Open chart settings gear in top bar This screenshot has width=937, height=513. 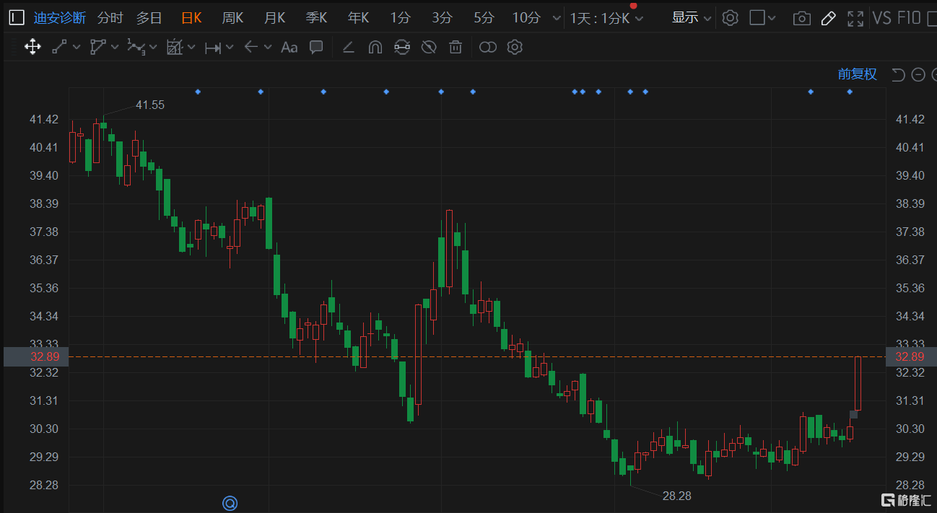[x=731, y=18]
